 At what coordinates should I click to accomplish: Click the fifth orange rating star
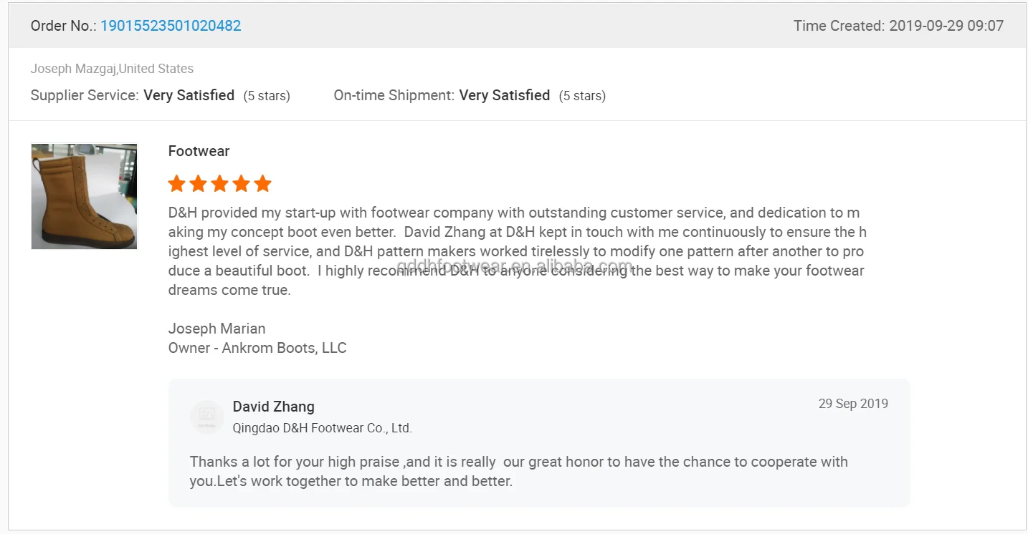(262, 184)
